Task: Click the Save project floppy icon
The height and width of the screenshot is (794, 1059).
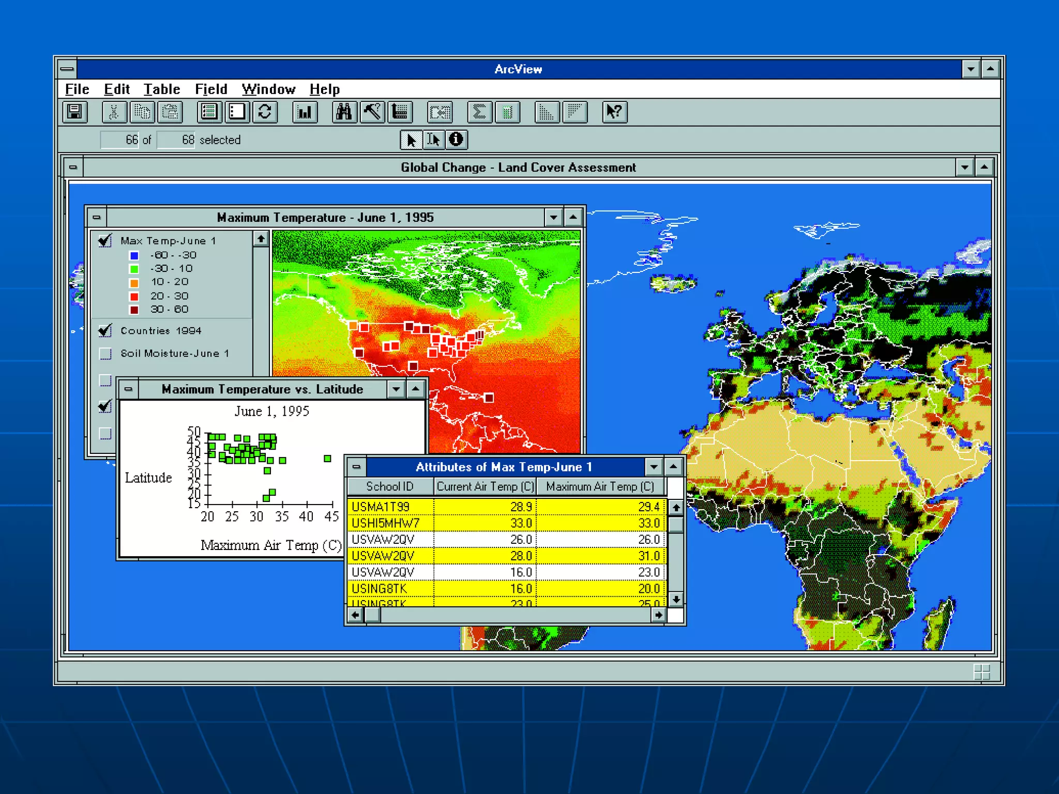Action: pyautogui.click(x=75, y=112)
